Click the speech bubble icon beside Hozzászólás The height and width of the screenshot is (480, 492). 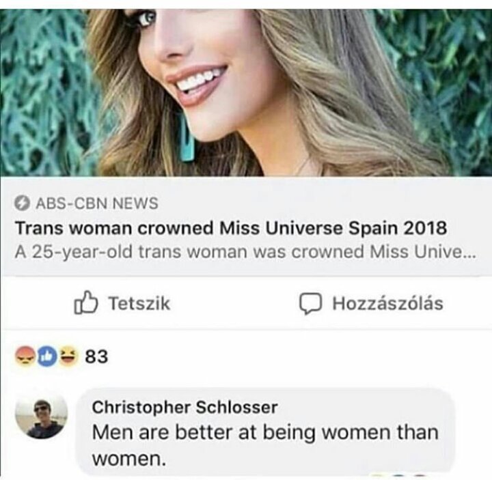(310, 303)
